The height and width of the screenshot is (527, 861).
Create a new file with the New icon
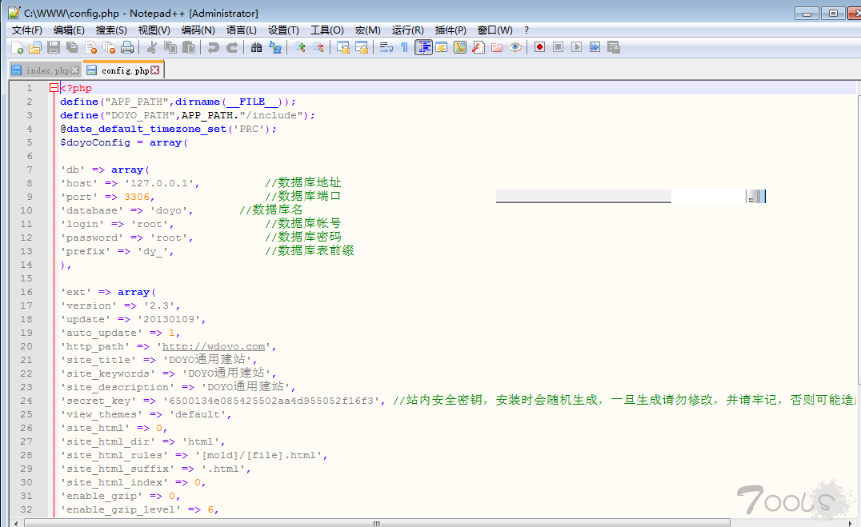(17, 48)
